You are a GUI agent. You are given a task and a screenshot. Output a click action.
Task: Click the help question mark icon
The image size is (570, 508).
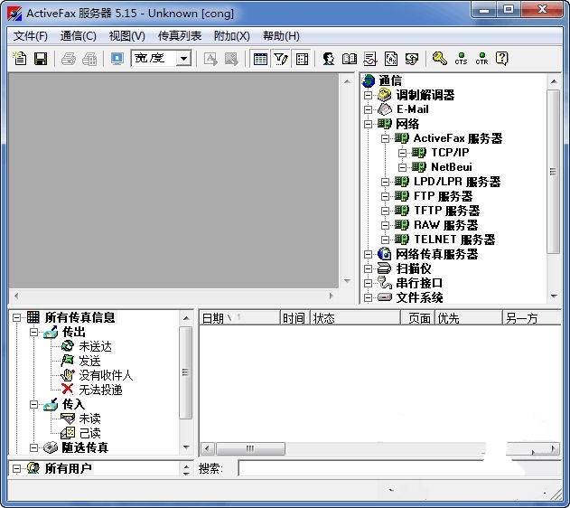pyautogui.click(x=502, y=58)
